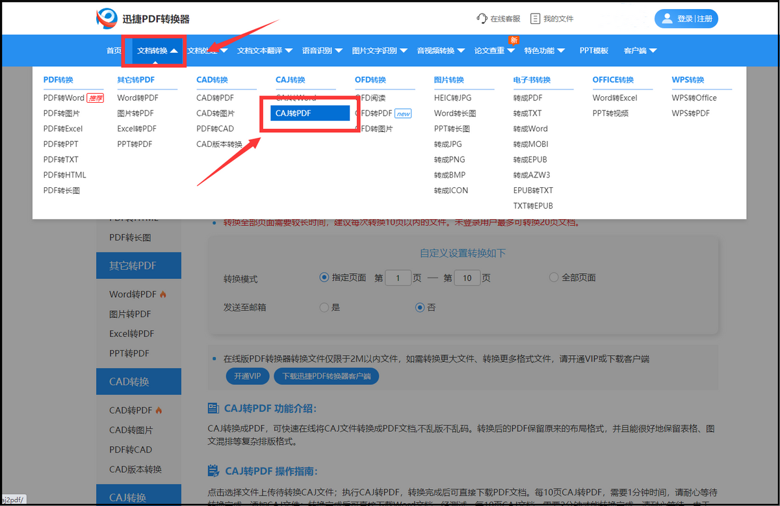This screenshot has height=506, width=780.
Task: Click the flame icon beside sidebar Word转PDF
Action: 163,294
